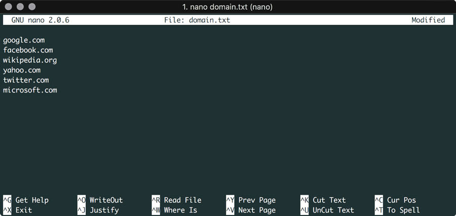The height and width of the screenshot is (216, 456).
Task: Click the File: domain.txt header text
Action: click(x=197, y=20)
